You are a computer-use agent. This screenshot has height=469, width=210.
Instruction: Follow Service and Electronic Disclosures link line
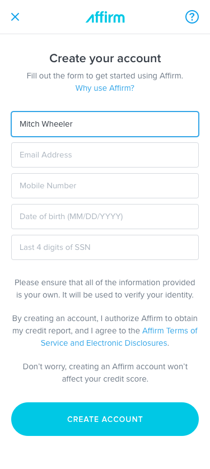point(104,343)
